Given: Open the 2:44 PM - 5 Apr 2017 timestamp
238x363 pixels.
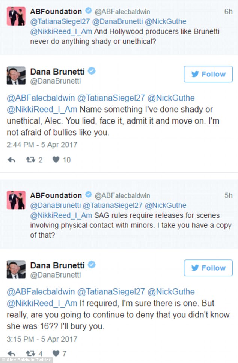Looking at the screenshot, I should (x=42, y=145).
